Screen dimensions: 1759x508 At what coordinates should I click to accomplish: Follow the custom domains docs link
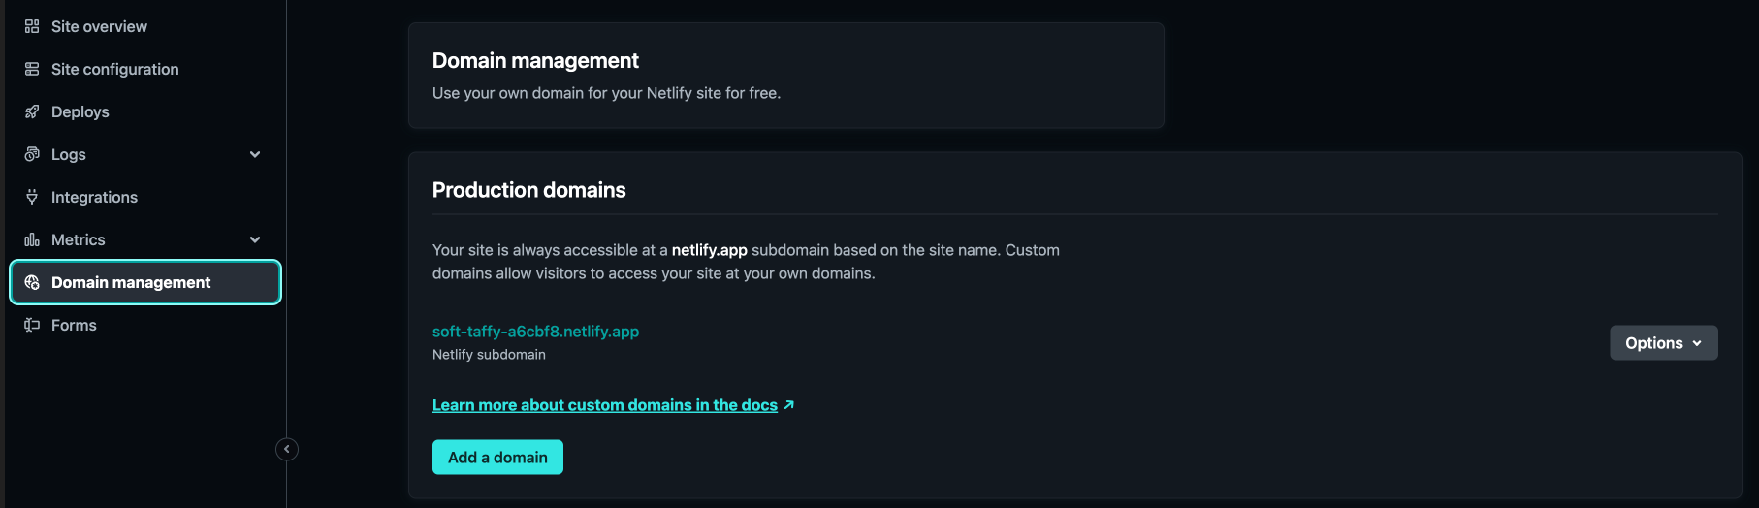pos(605,405)
